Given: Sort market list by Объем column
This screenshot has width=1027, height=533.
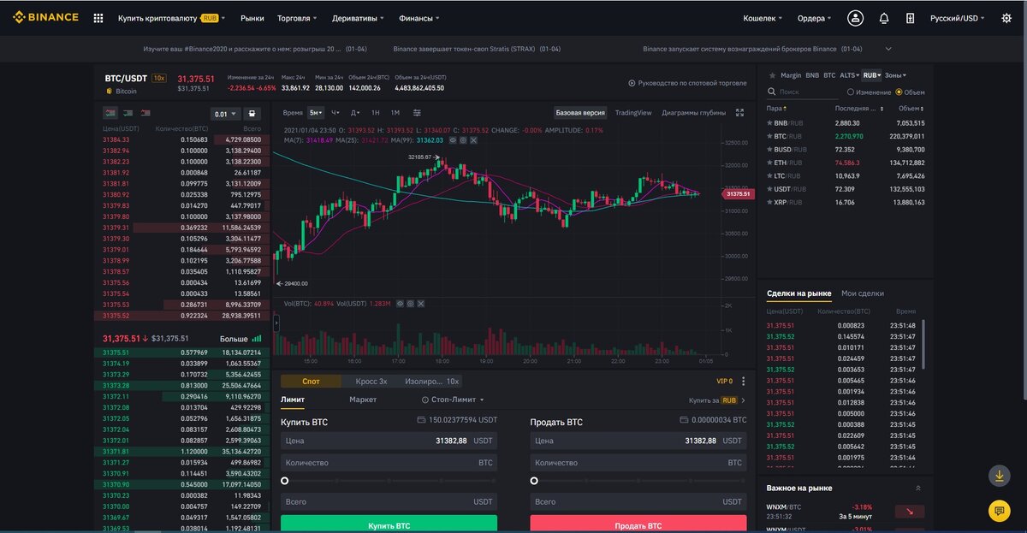Looking at the screenshot, I should point(911,109).
